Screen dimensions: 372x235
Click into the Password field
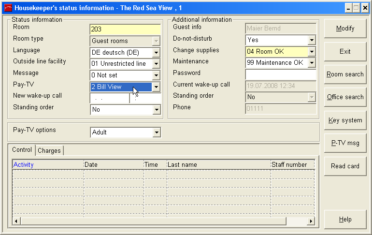pyautogui.click(x=280, y=74)
